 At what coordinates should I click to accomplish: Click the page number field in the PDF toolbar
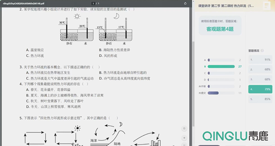coord(93,4)
